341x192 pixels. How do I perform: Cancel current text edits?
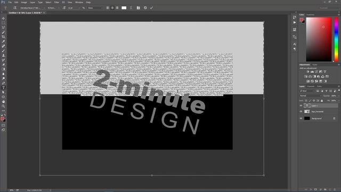(145, 8)
